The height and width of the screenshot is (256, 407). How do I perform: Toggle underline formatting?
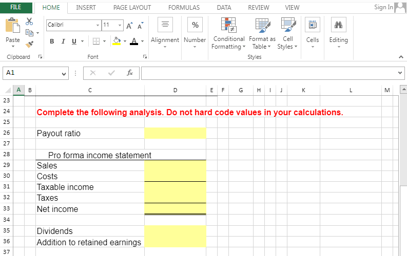(74, 41)
